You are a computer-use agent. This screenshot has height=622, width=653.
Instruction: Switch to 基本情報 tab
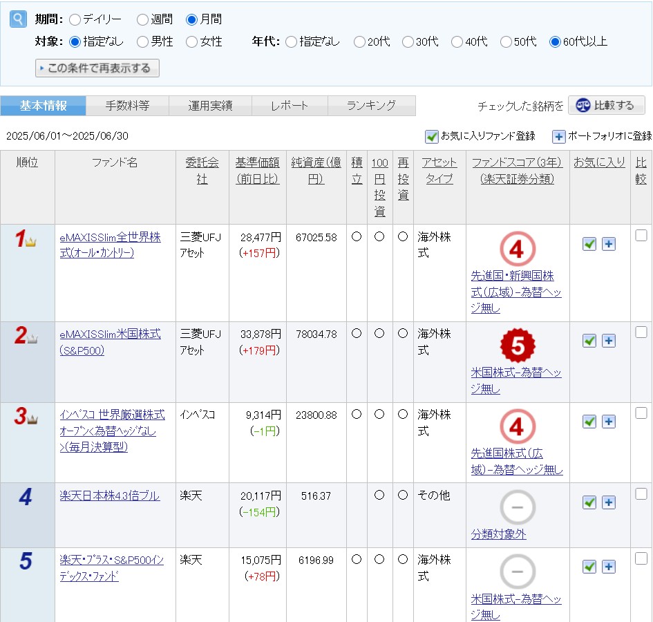44,106
